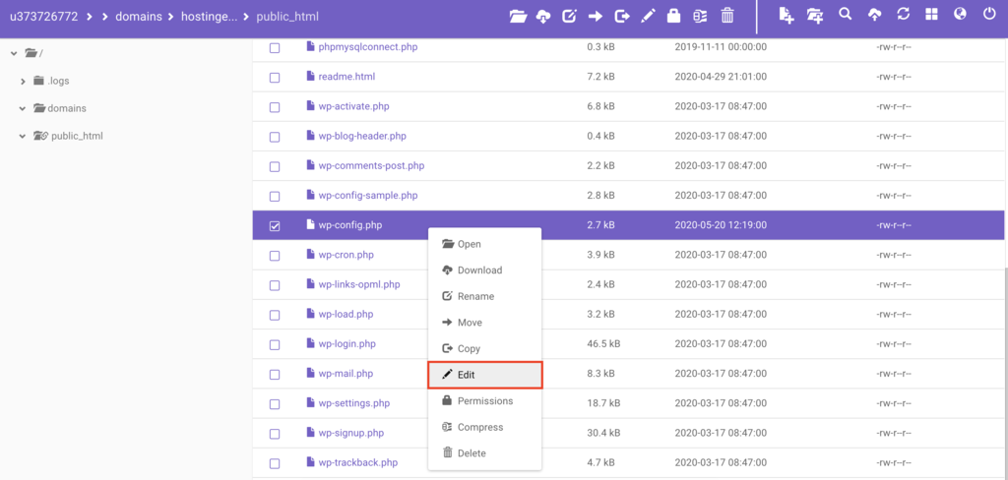Click the cloud Download icon in top toolbar
The width and height of the screenshot is (1008, 480).
point(543,16)
